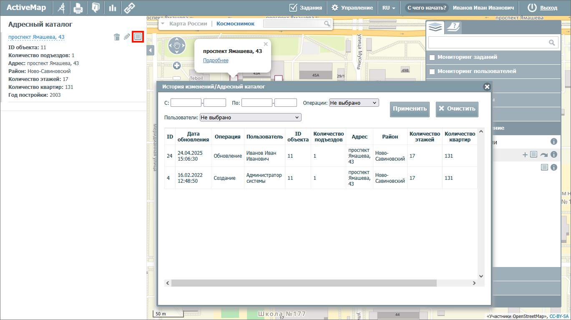Delete the address object with trash icon
The width and height of the screenshot is (571, 320).
(x=117, y=37)
